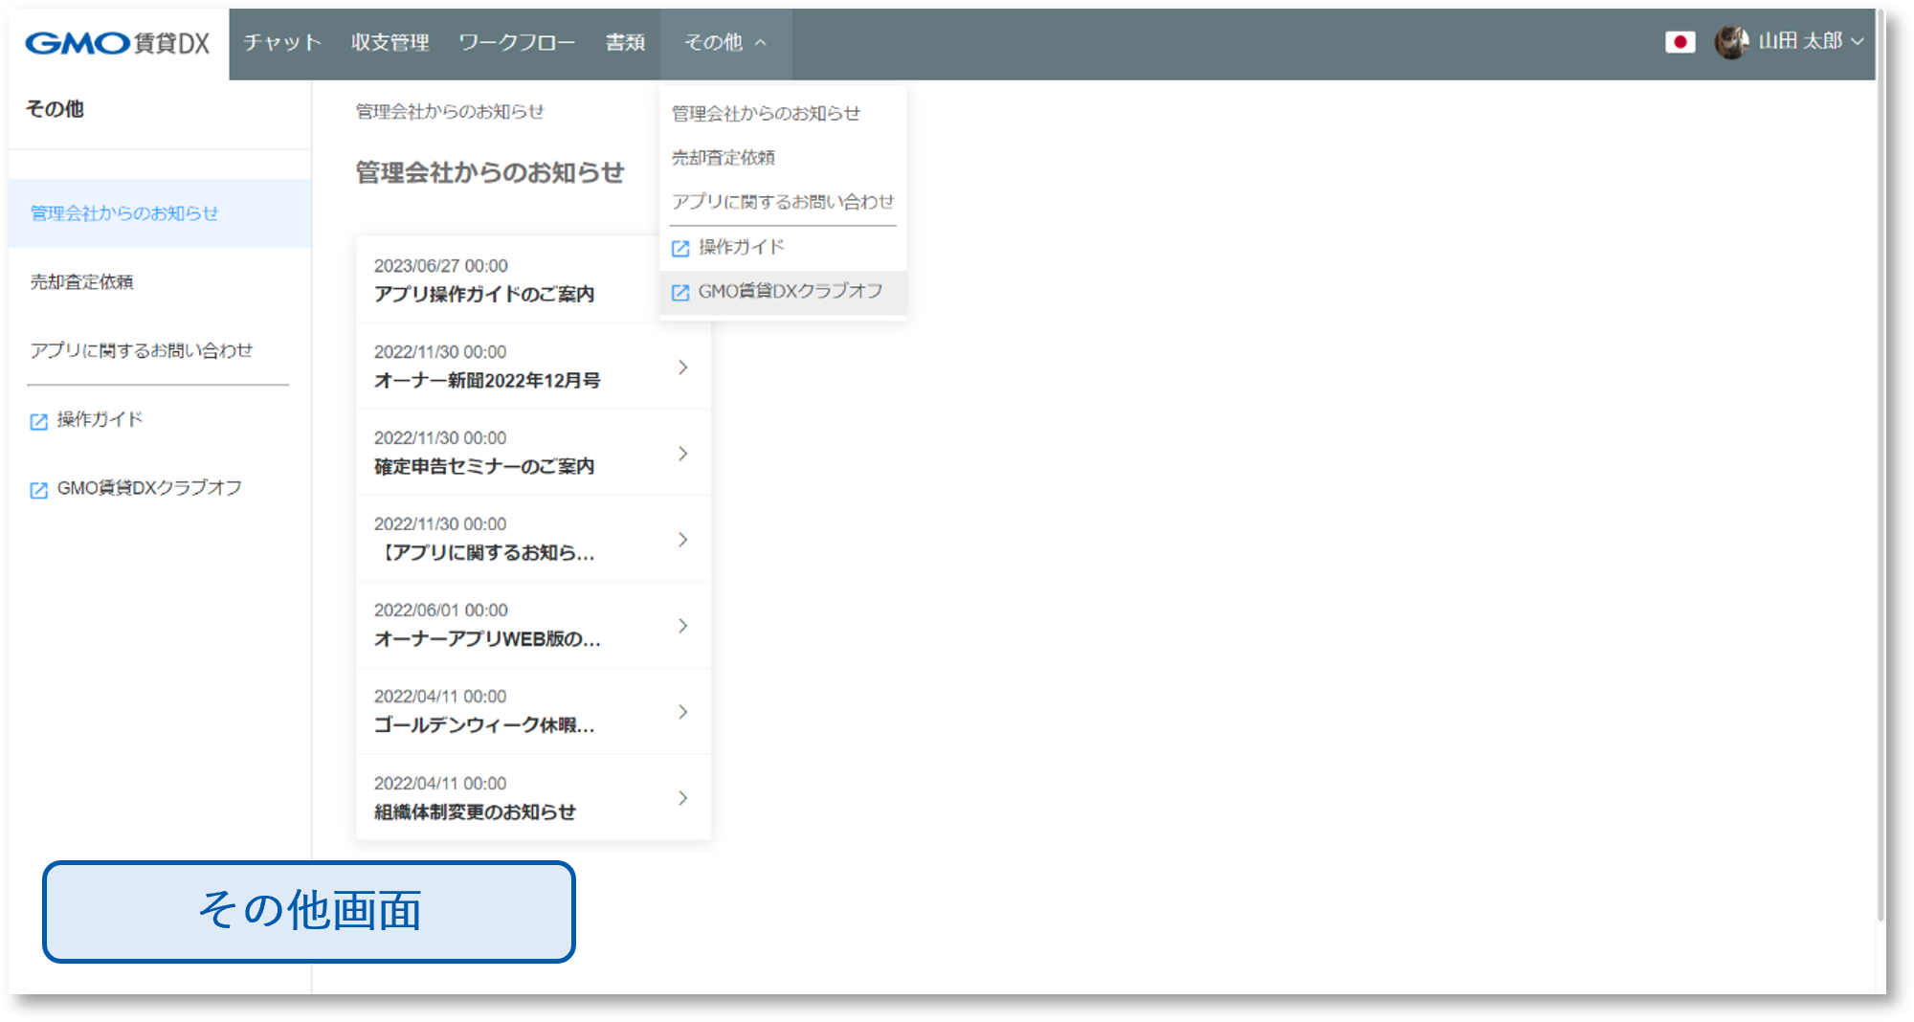Click the 山田太郎 profile avatar

coord(1730,42)
